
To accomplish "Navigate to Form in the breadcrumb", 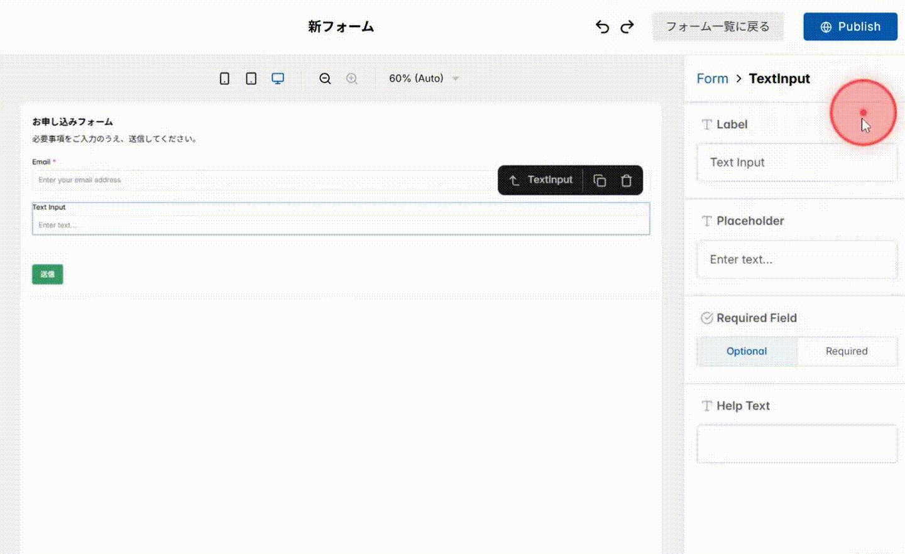I will pyautogui.click(x=712, y=78).
